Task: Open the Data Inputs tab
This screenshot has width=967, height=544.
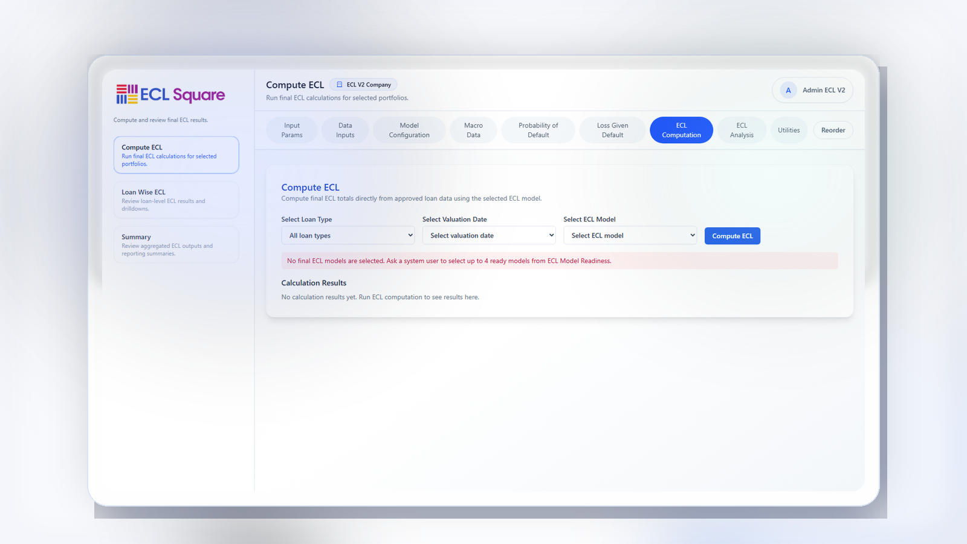Action: [x=345, y=130]
